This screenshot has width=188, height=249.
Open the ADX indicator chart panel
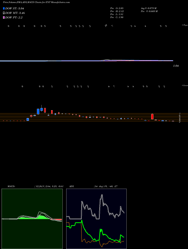pos(96,219)
